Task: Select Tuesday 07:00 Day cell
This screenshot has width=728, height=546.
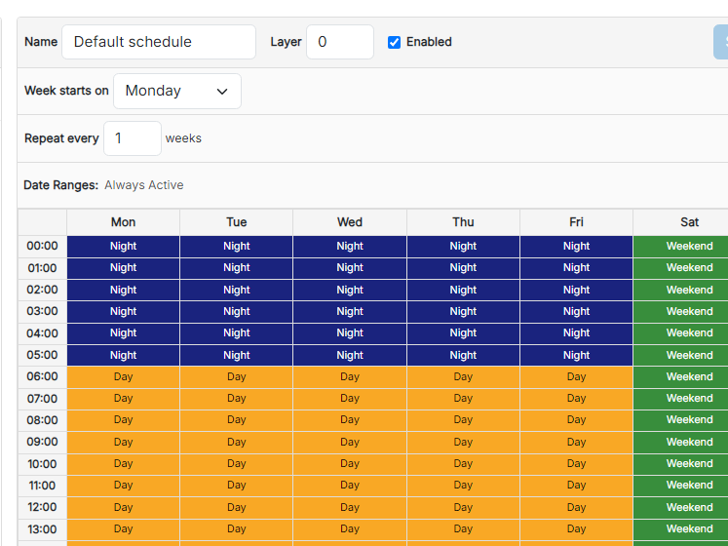Action: coord(236,399)
